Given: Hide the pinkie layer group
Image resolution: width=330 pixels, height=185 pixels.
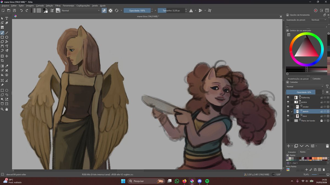Looking at the screenshot, I should point(288,102).
